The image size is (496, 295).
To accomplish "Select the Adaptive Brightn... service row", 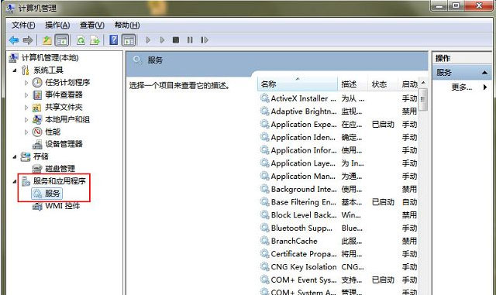I will (339, 111).
